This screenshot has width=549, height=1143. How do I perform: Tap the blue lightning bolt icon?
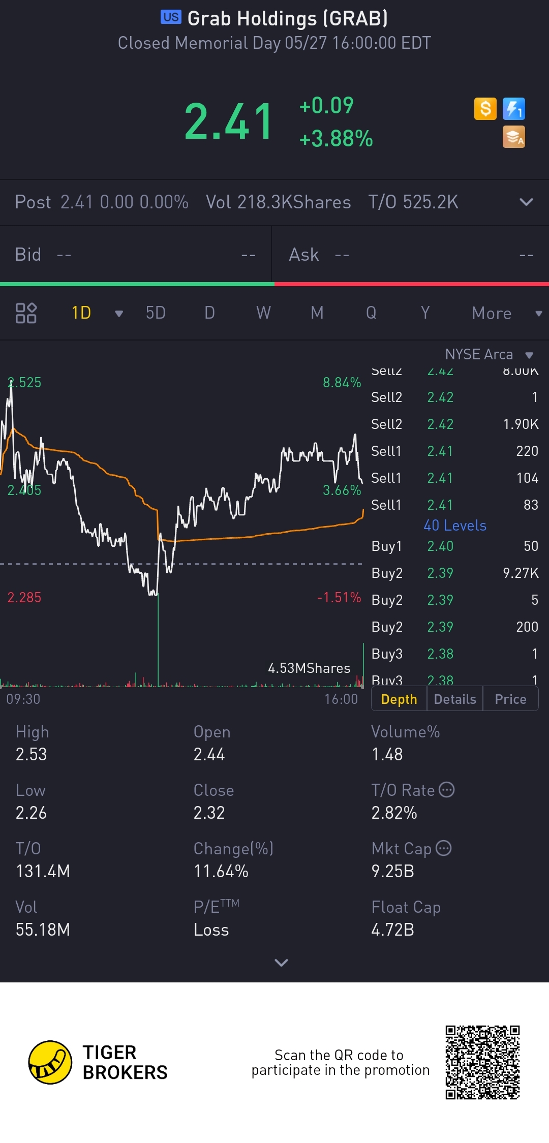(x=514, y=109)
